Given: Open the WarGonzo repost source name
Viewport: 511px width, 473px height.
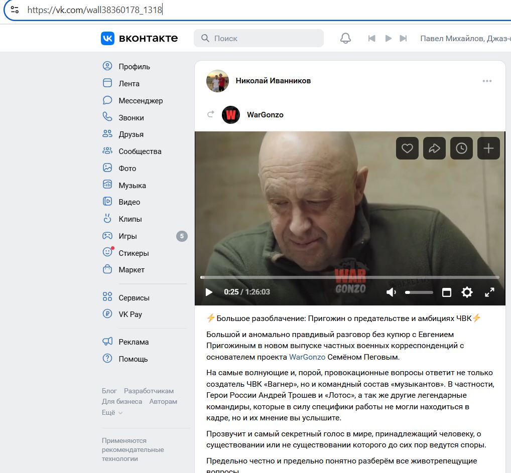Looking at the screenshot, I should click(x=265, y=115).
